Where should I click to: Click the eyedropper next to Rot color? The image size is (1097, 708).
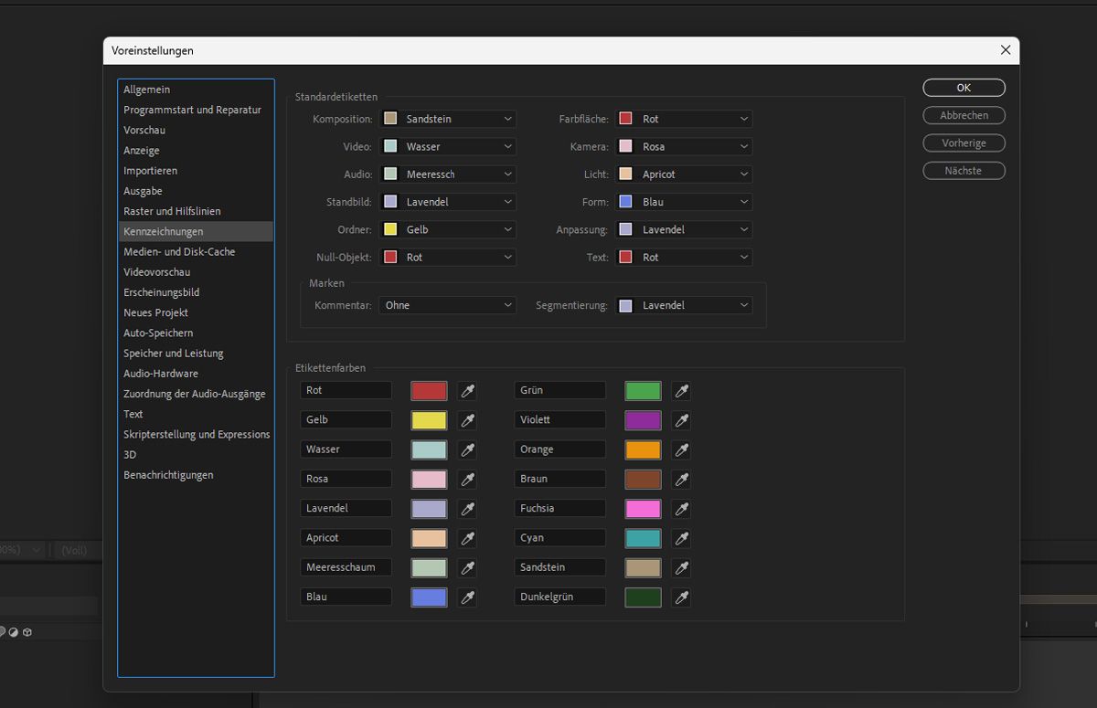467,391
